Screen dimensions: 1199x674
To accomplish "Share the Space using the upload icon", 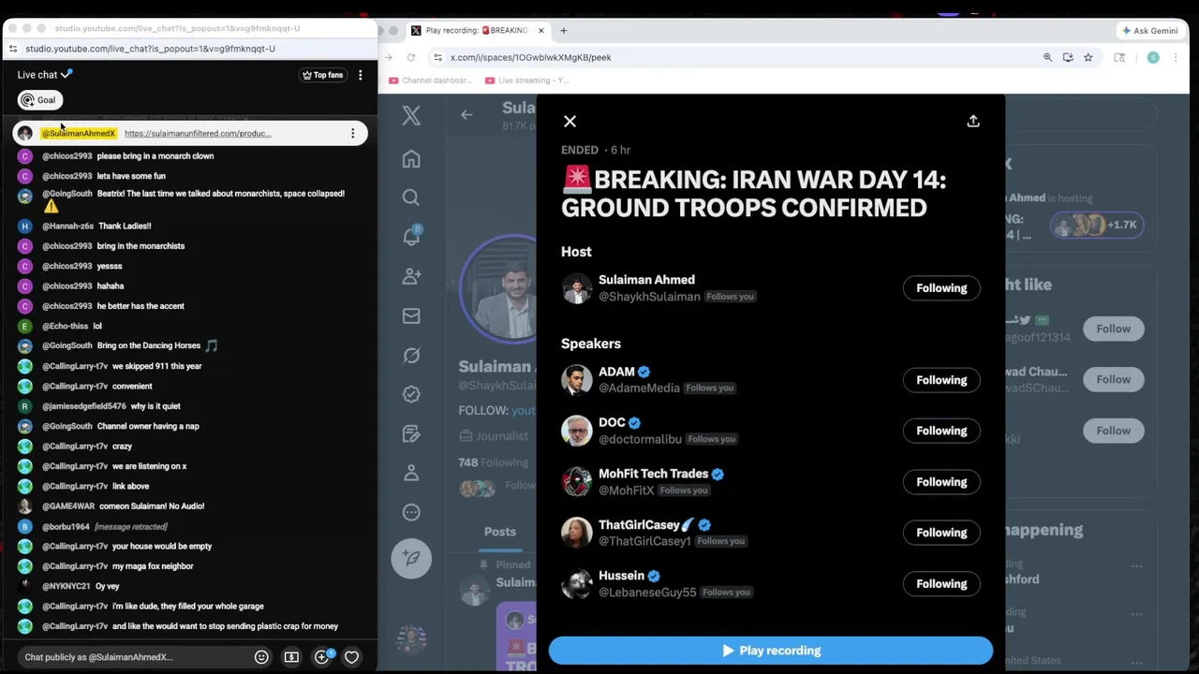I will click(x=973, y=122).
